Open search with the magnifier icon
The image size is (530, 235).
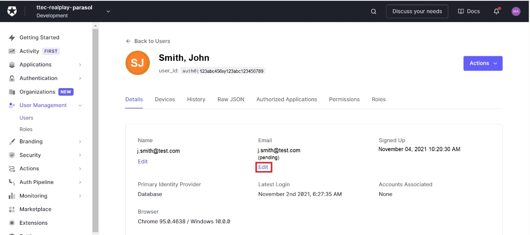tap(373, 11)
